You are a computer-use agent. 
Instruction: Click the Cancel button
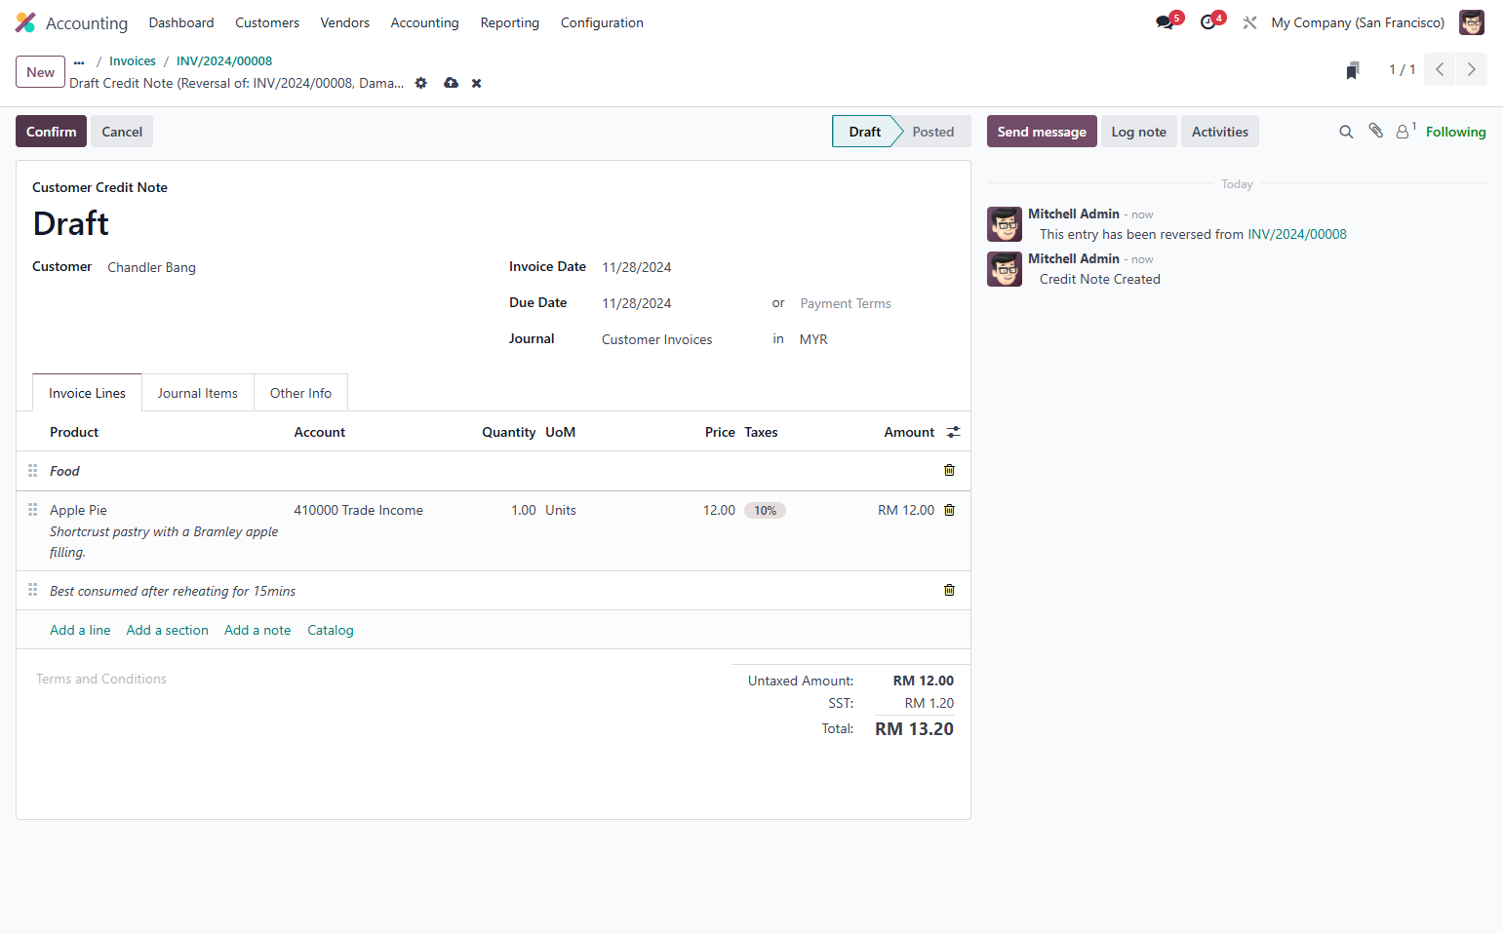(122, 132)
